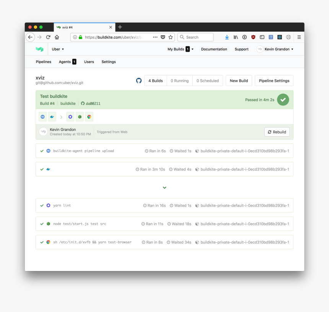The height and width of the screenshot is (312, 329).
Task: Bookmark this page with star icon
Action: click(171, 37)
